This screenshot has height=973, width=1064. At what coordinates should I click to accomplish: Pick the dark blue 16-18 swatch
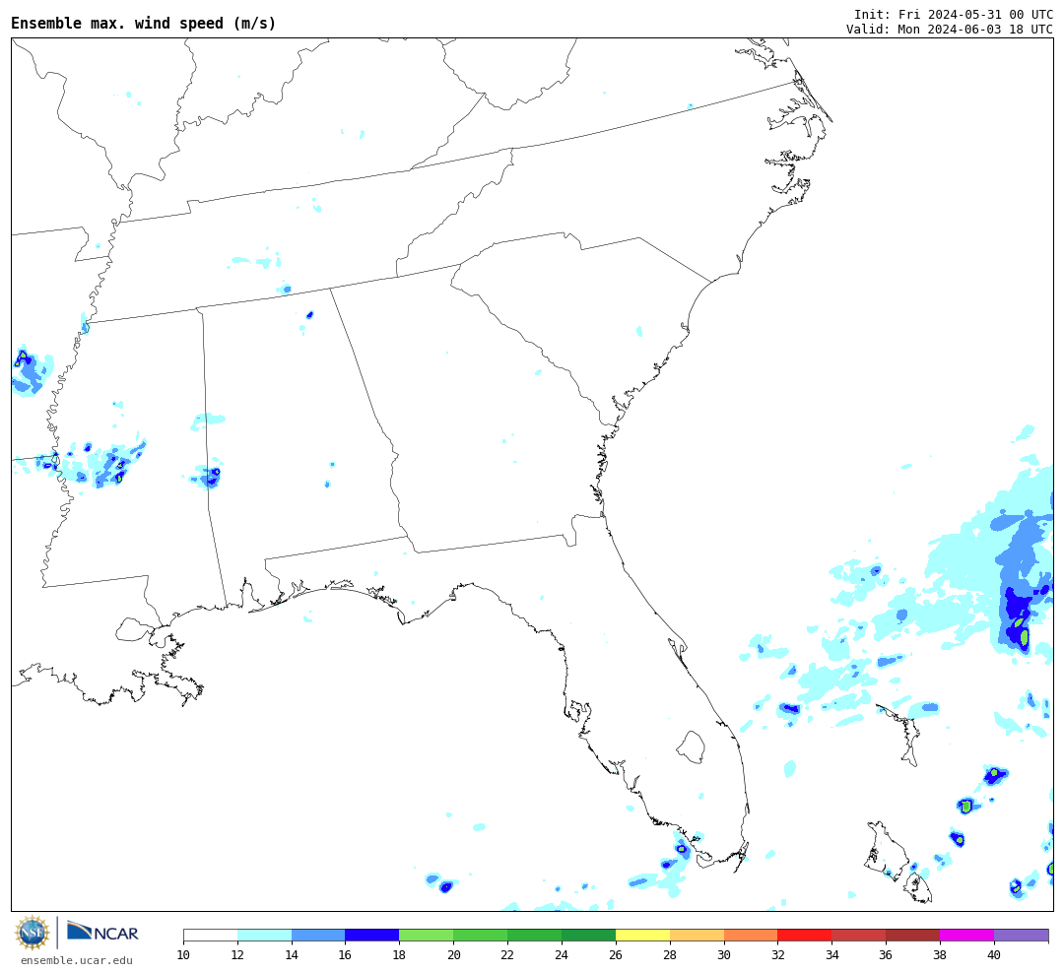372,935
